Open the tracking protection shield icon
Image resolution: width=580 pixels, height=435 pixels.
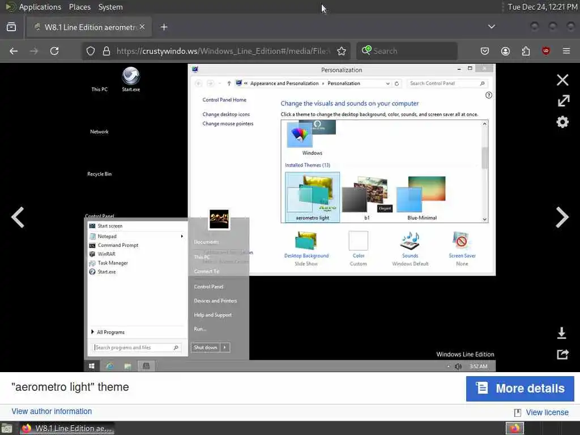(x=91, y=51)
